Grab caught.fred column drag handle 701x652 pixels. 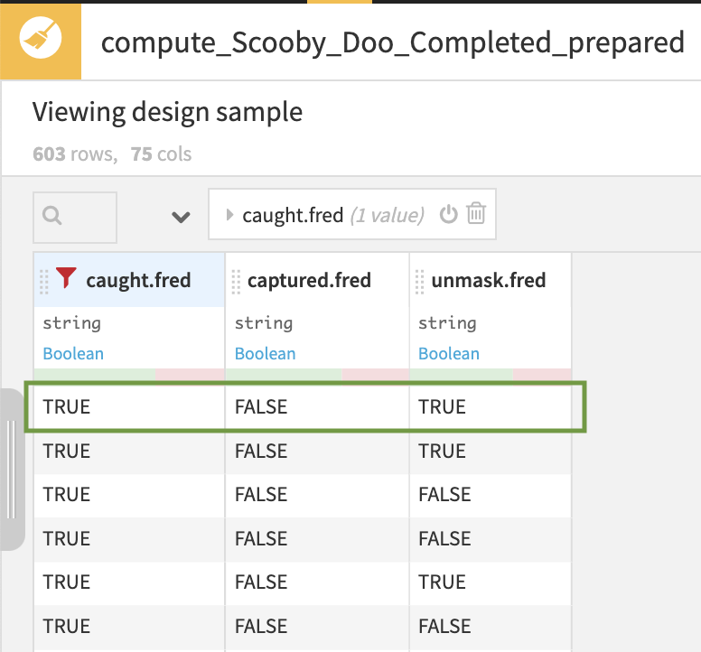click(x=44, y=281)
